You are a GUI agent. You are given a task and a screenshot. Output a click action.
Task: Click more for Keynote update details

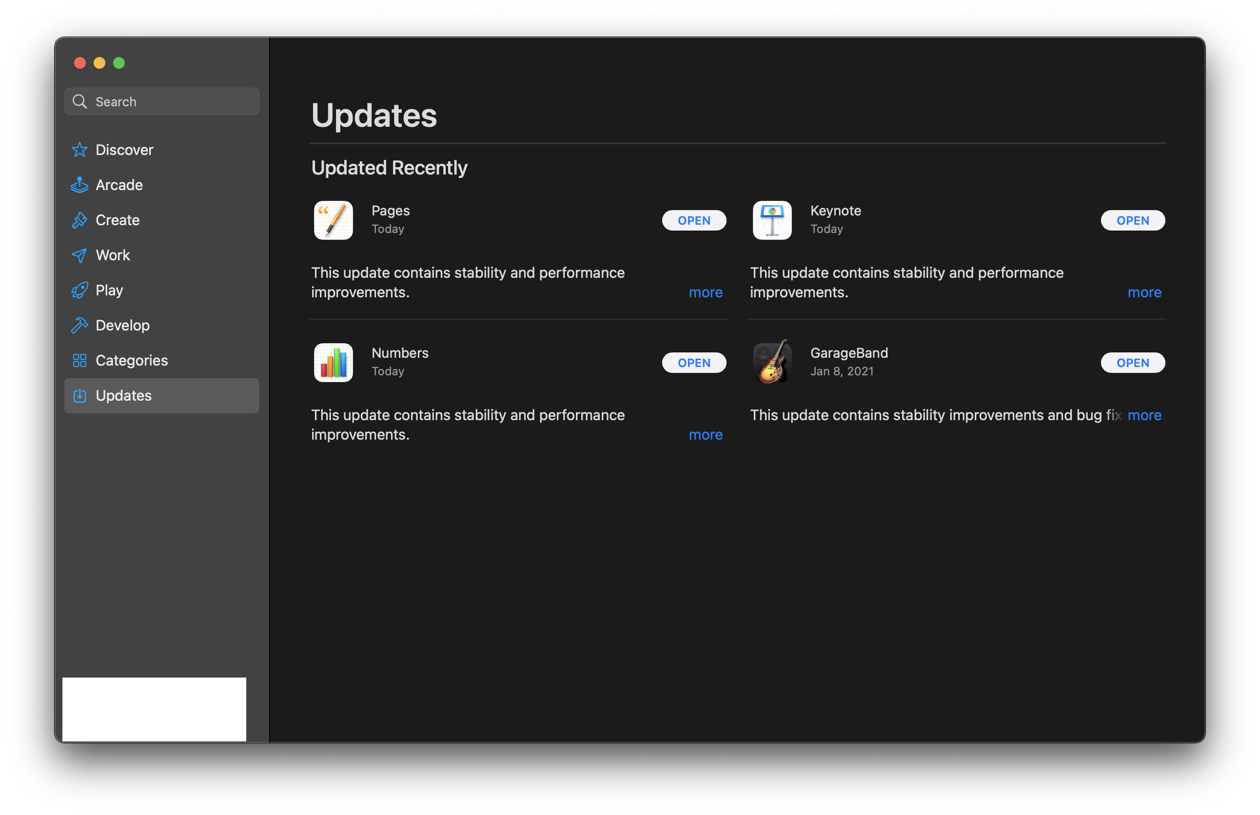[x=1145, y=292]
